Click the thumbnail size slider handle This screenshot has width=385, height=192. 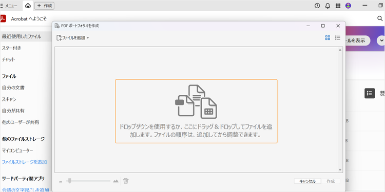point(70,181)
